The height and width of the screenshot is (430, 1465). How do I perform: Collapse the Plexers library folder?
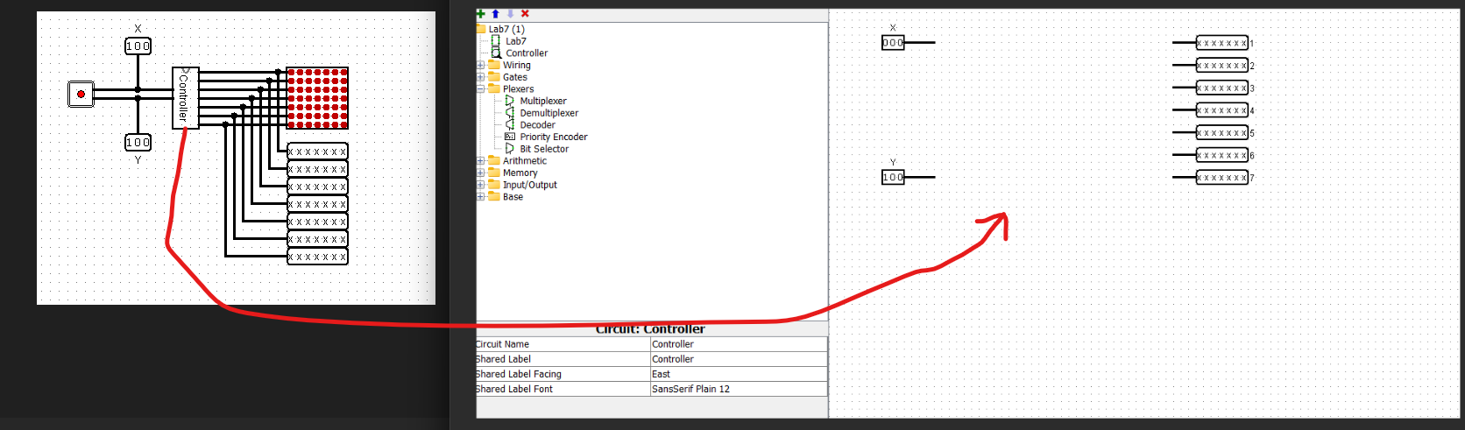tap(480, 89)
